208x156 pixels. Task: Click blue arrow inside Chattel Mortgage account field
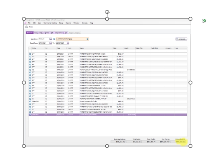pos(88,39)
